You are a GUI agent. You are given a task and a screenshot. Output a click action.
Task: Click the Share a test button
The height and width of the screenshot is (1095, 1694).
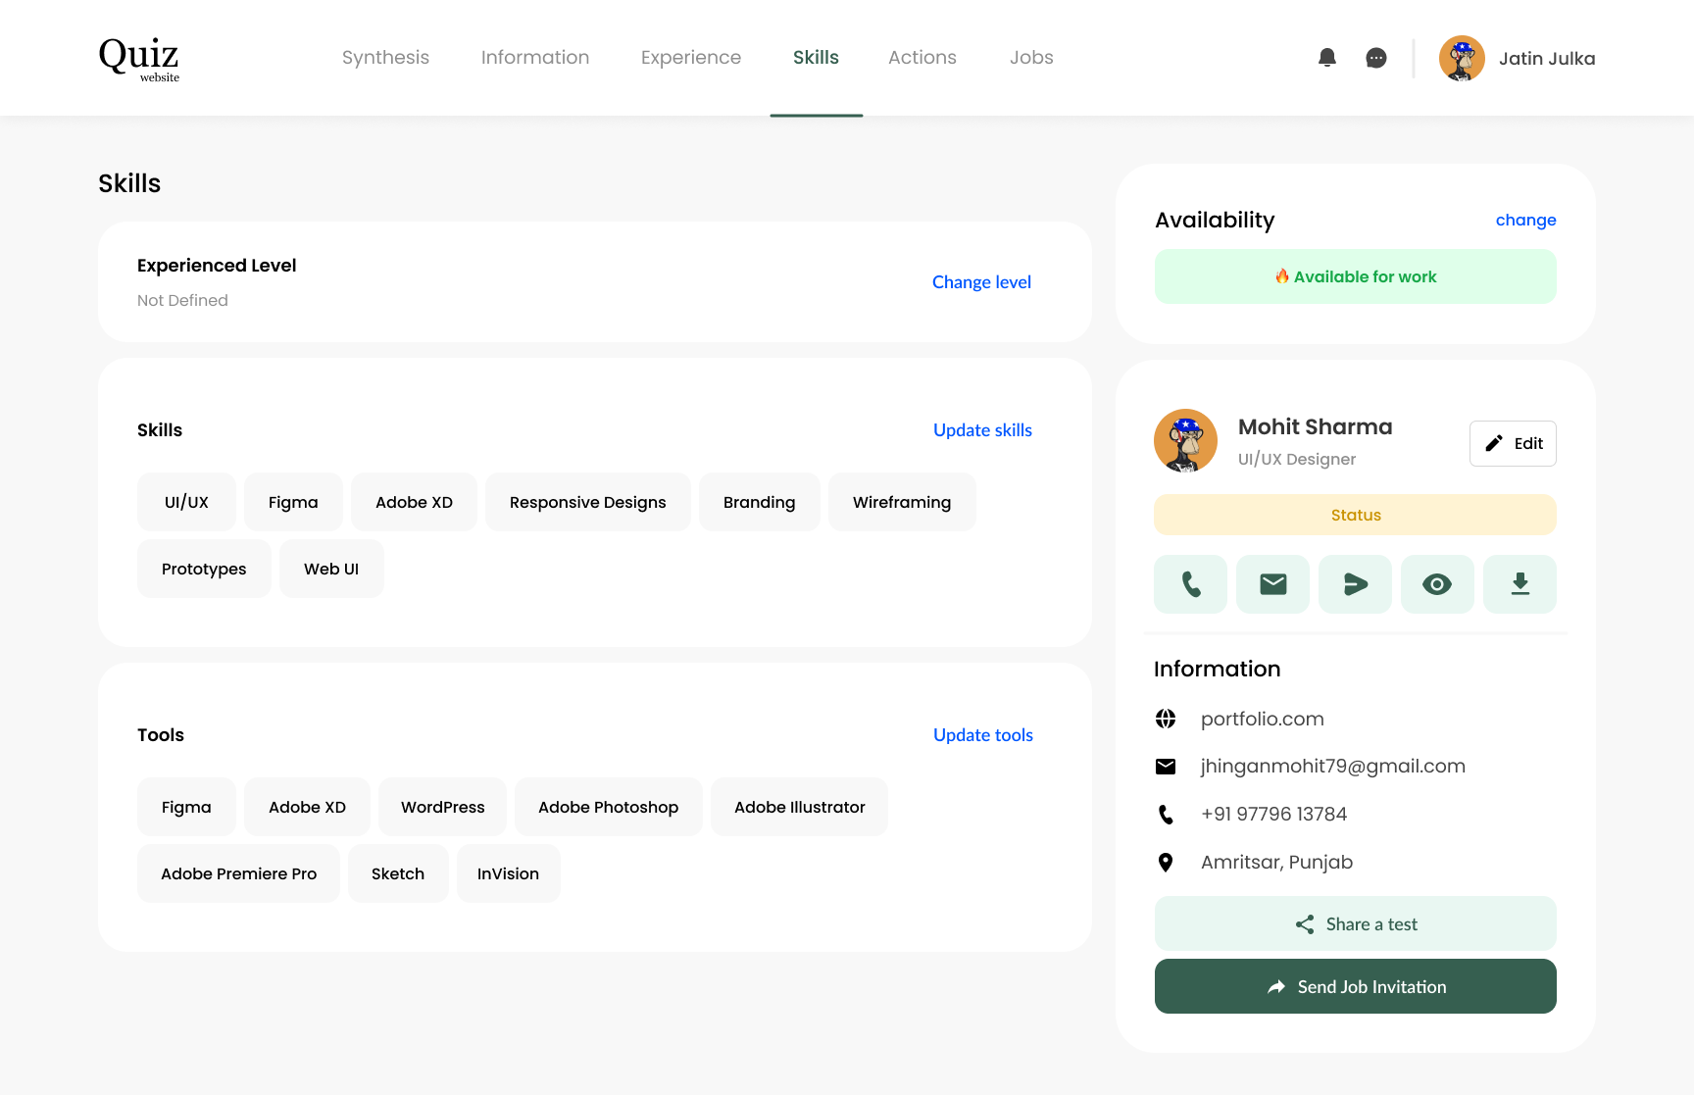tap(1356, 923)
